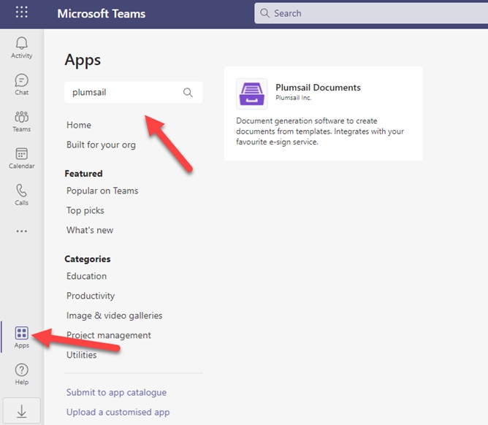Select the Project management category

(x=108, y=335)
